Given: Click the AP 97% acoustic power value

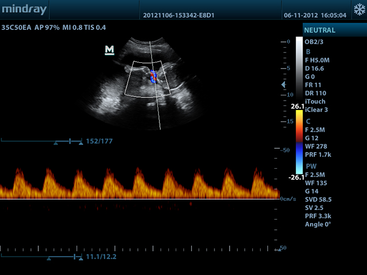Looking at the screenshot, I should click(47, 28).
